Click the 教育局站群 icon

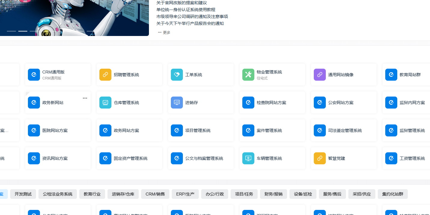(391, 75)
